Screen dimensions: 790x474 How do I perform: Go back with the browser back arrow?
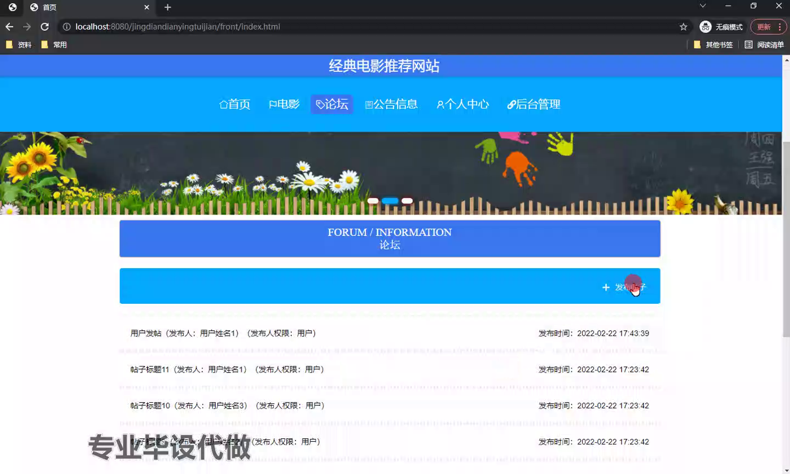[x=9, y=26]
